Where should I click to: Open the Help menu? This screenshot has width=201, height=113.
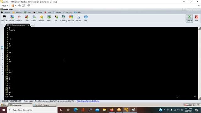pos(77,12)
